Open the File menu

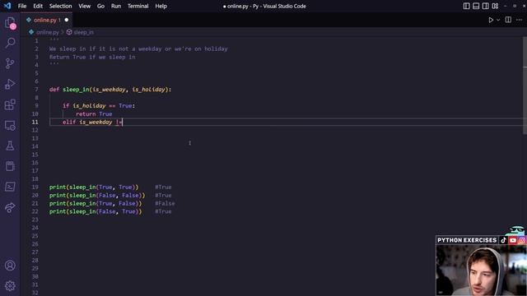[22, 6]
